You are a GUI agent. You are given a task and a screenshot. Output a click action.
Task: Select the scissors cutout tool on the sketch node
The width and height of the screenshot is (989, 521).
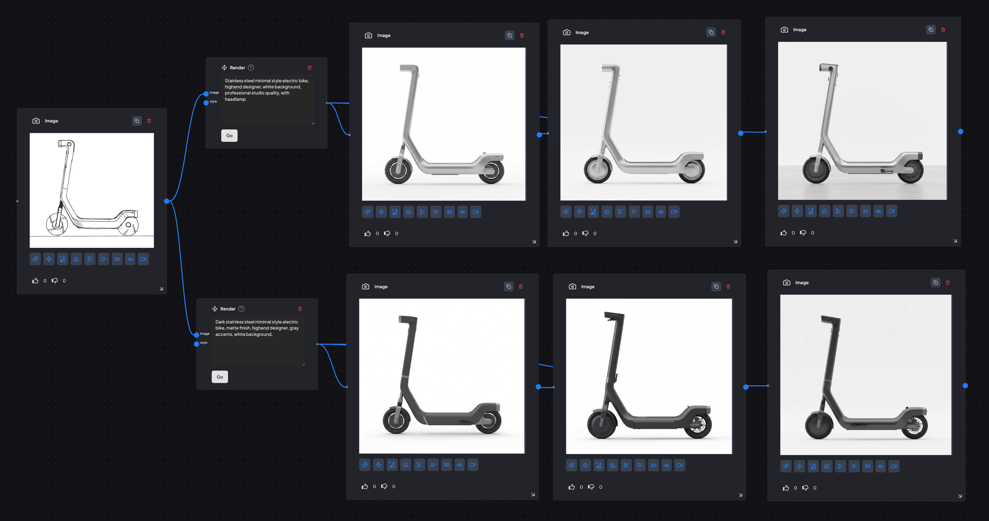click(89, 259)
